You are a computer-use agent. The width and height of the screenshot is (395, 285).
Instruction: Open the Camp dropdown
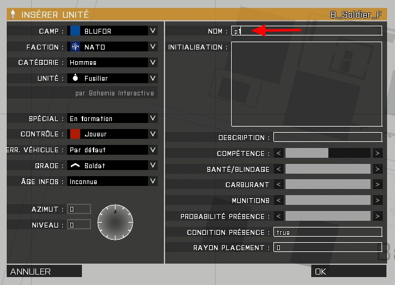(152, 31)
